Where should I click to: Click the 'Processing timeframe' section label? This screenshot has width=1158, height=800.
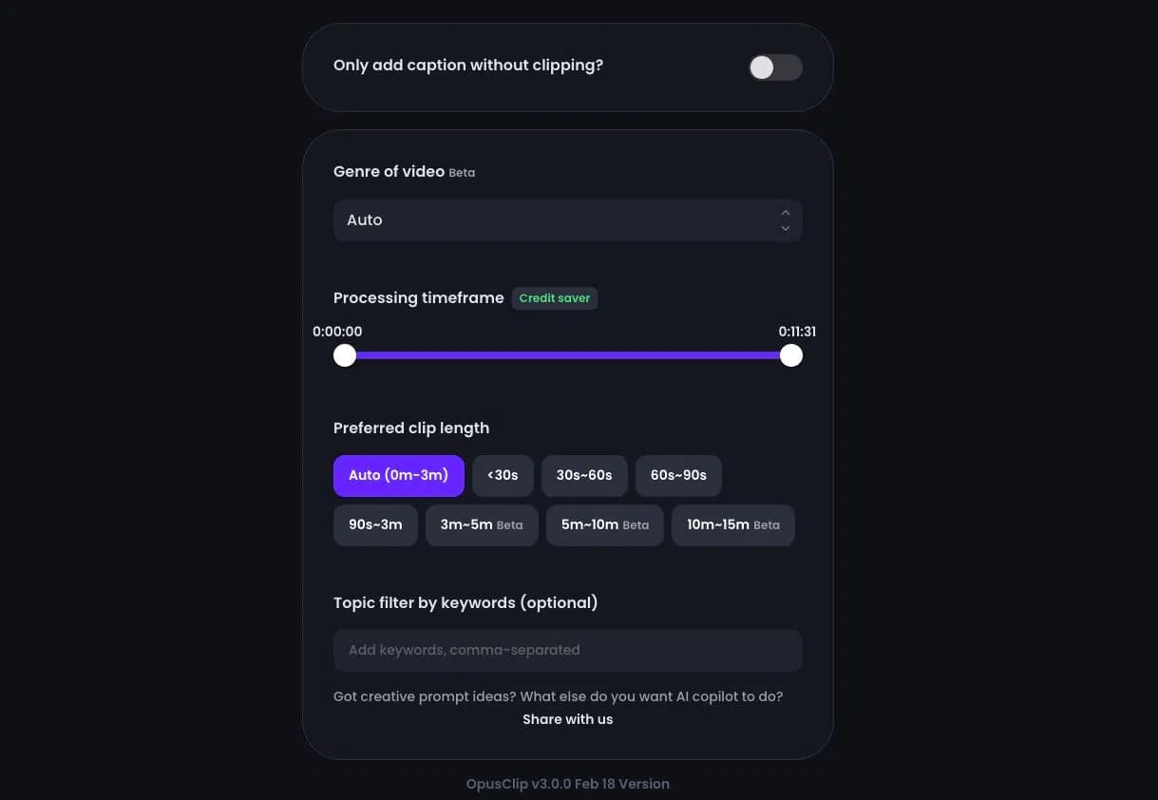tap(418, 297)
